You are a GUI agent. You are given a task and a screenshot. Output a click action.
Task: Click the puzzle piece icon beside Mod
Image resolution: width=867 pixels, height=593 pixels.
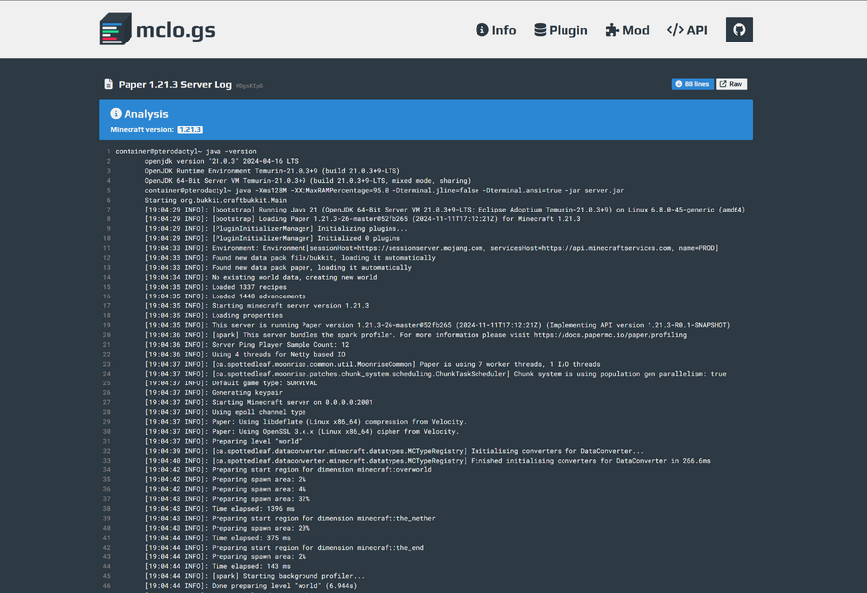[614, 30]
